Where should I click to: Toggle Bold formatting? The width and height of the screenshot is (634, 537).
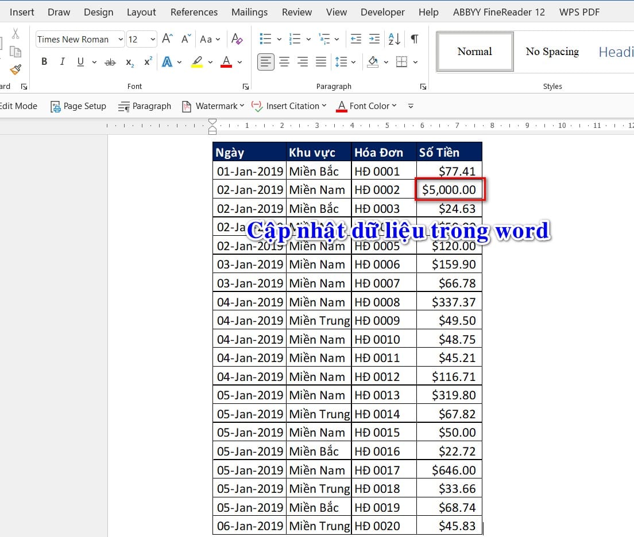click(x=44, y=62)
